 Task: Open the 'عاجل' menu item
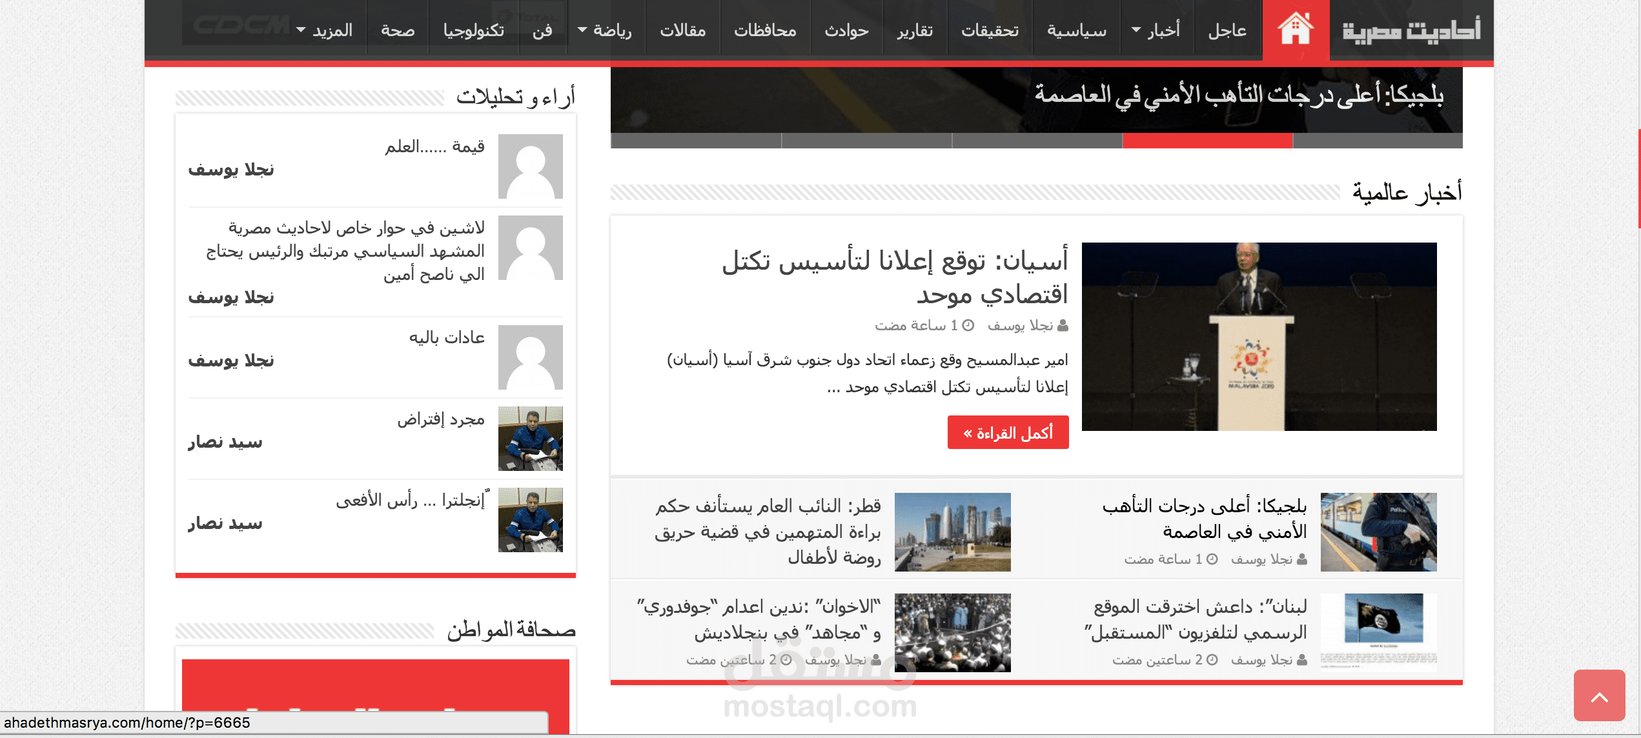(x=1227, y=30)
